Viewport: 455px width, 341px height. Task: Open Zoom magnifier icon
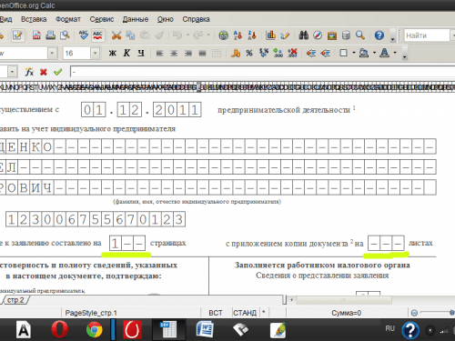pyautogui.click(x=360, y=35)
